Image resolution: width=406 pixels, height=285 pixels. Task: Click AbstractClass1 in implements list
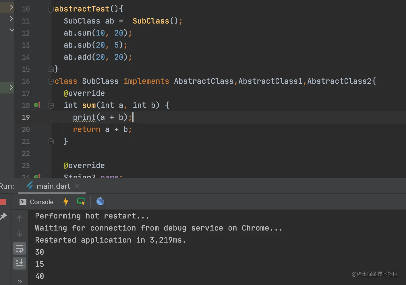tap(270, 81)
